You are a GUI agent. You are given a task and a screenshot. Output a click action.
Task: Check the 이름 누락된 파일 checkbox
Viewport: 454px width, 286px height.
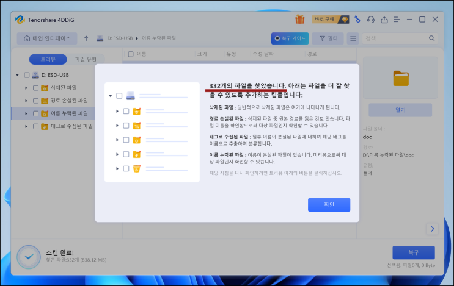(35, 113)
